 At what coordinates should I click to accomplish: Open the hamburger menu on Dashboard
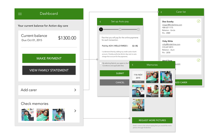click(x=20, y=14)
